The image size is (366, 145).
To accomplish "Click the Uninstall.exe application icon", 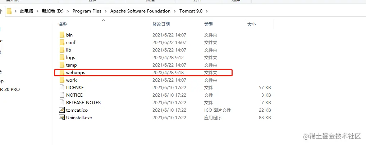I will tap(61, 117).
